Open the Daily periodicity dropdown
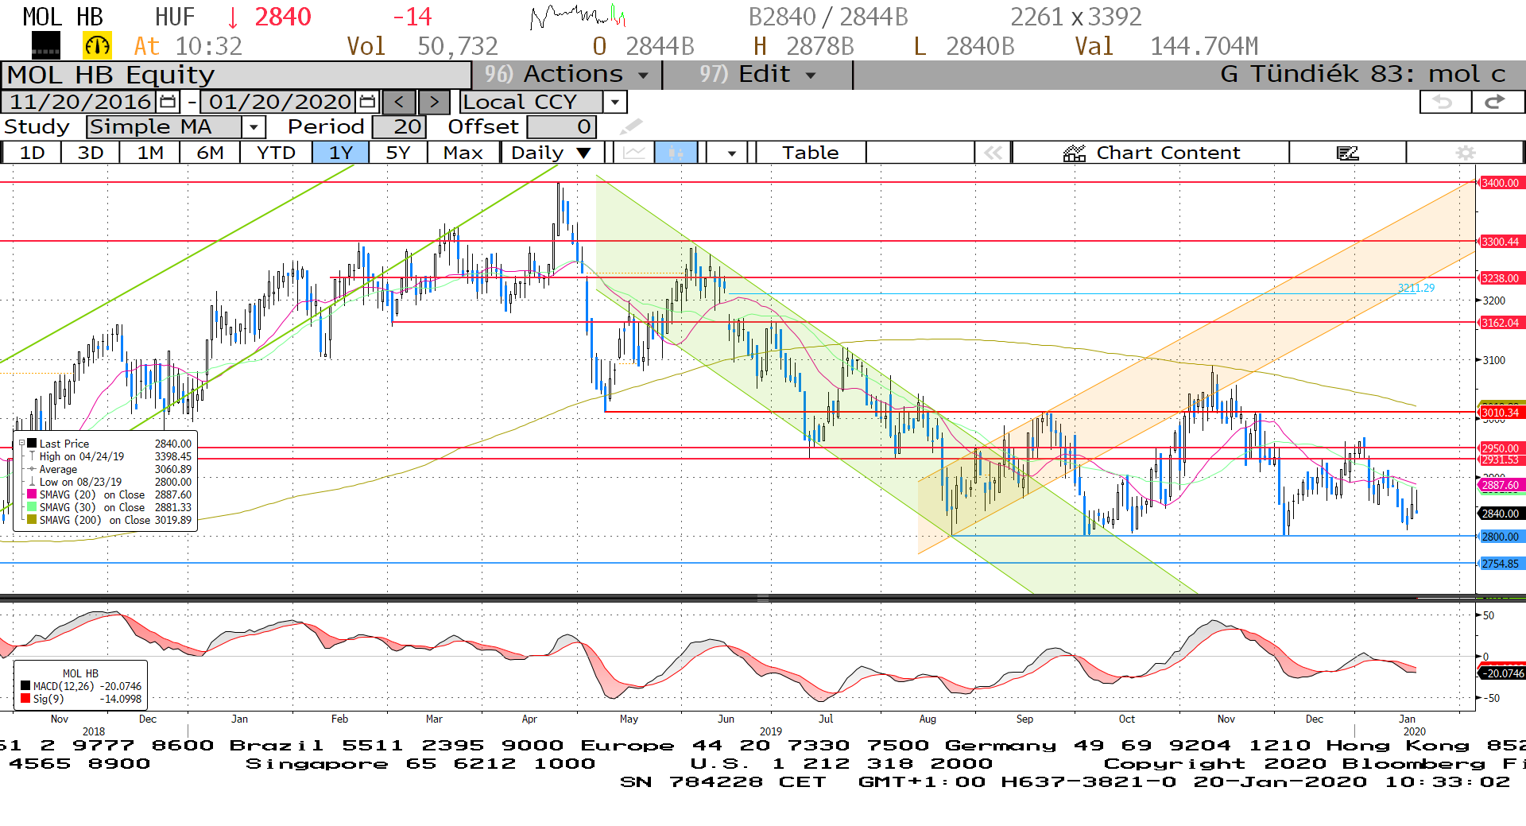The image size is (1526, 826). click(x=552, y=153)
